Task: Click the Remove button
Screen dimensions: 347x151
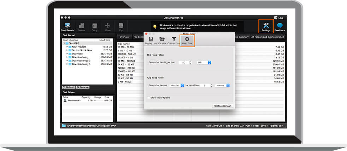Action: (83, 87)
